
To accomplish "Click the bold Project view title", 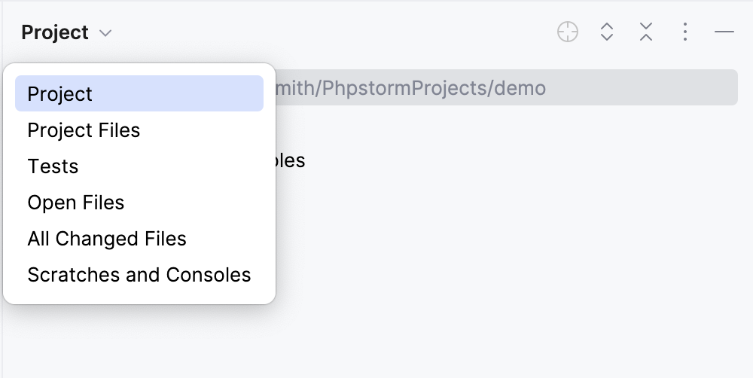I will coord(55,32).
